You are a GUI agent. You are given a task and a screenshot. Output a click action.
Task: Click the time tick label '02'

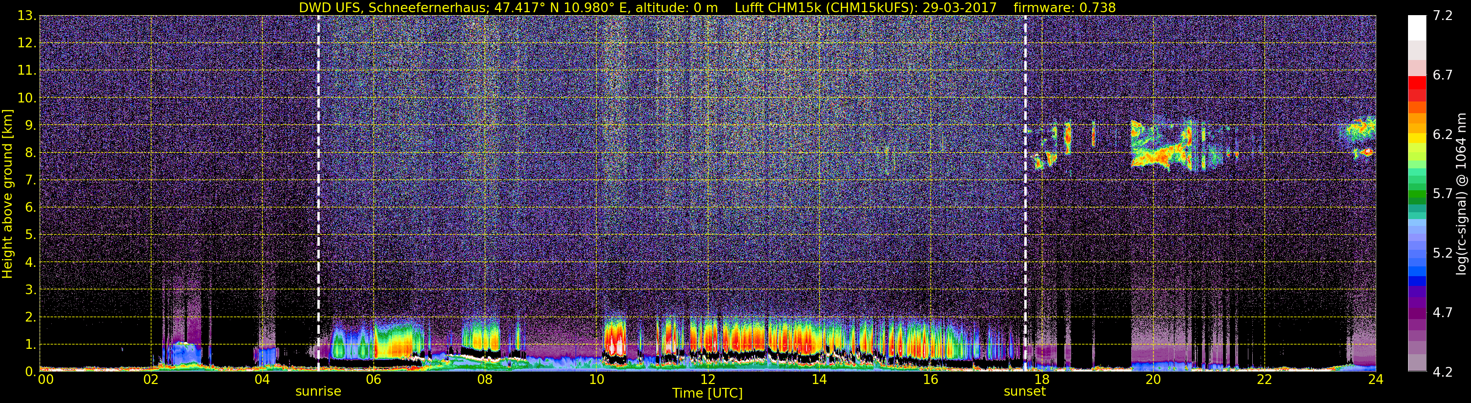(x=151, y=380)
